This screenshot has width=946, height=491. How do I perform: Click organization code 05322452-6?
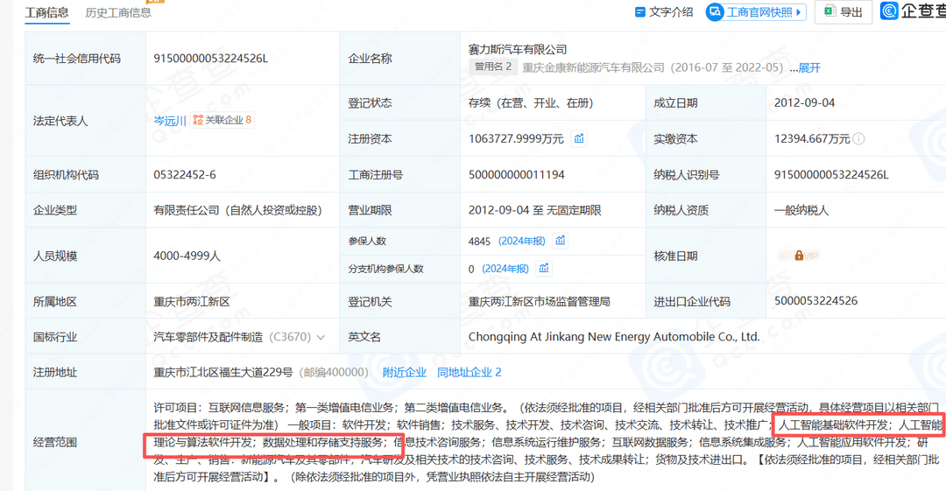[x=185, y=175]
